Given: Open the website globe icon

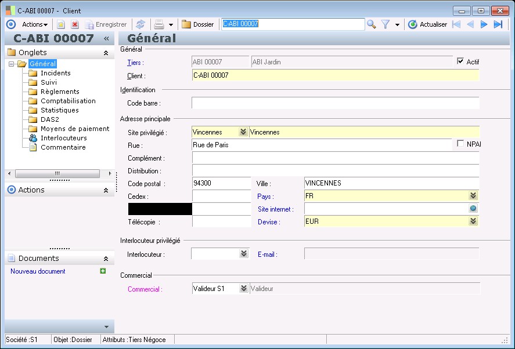Looking at the screenshot, I should [x=473, y=209].
